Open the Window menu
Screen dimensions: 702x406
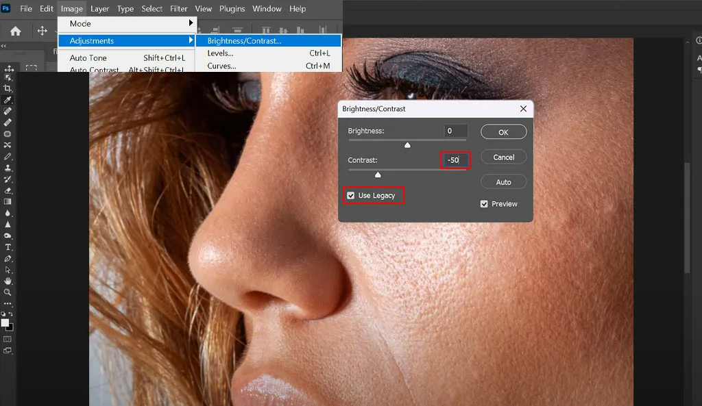point(267,8)
